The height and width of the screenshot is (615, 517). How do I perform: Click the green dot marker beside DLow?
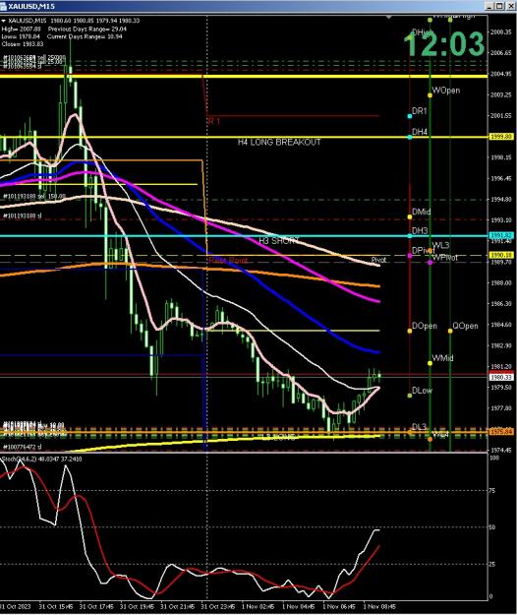click(410, 396)
